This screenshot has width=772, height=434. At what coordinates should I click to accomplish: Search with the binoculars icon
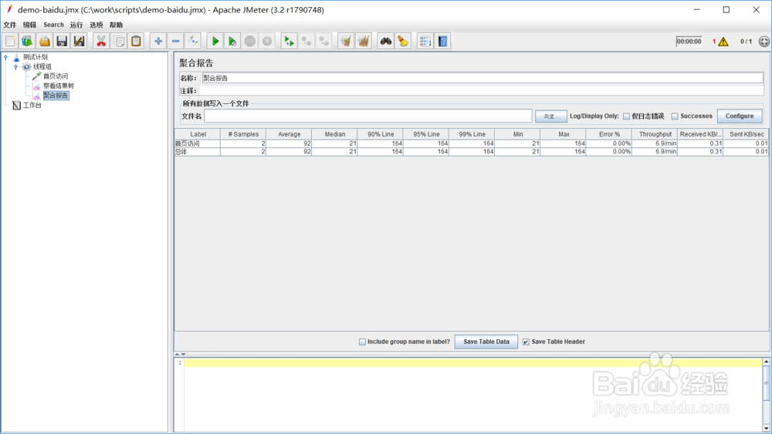point(385,42)
